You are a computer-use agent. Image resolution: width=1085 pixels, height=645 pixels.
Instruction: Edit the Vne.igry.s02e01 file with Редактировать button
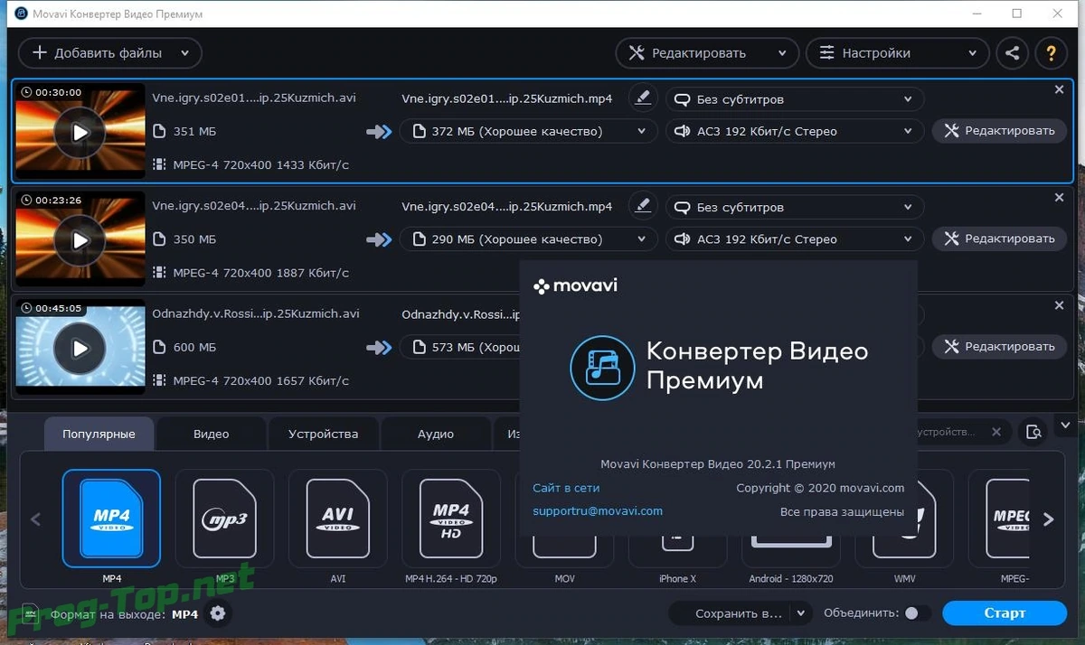point(999,131)
